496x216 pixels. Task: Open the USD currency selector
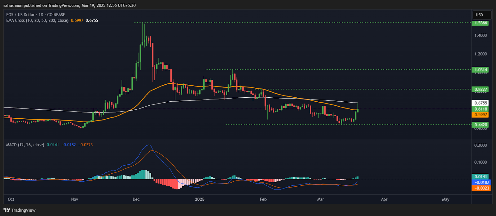pos(479,15)
